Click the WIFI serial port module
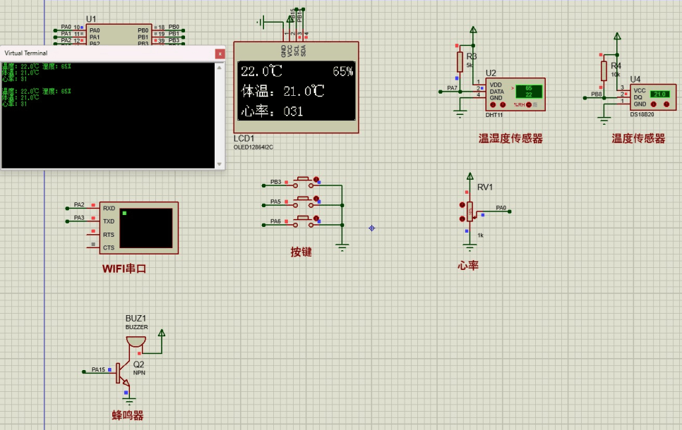 pos(138,228)
